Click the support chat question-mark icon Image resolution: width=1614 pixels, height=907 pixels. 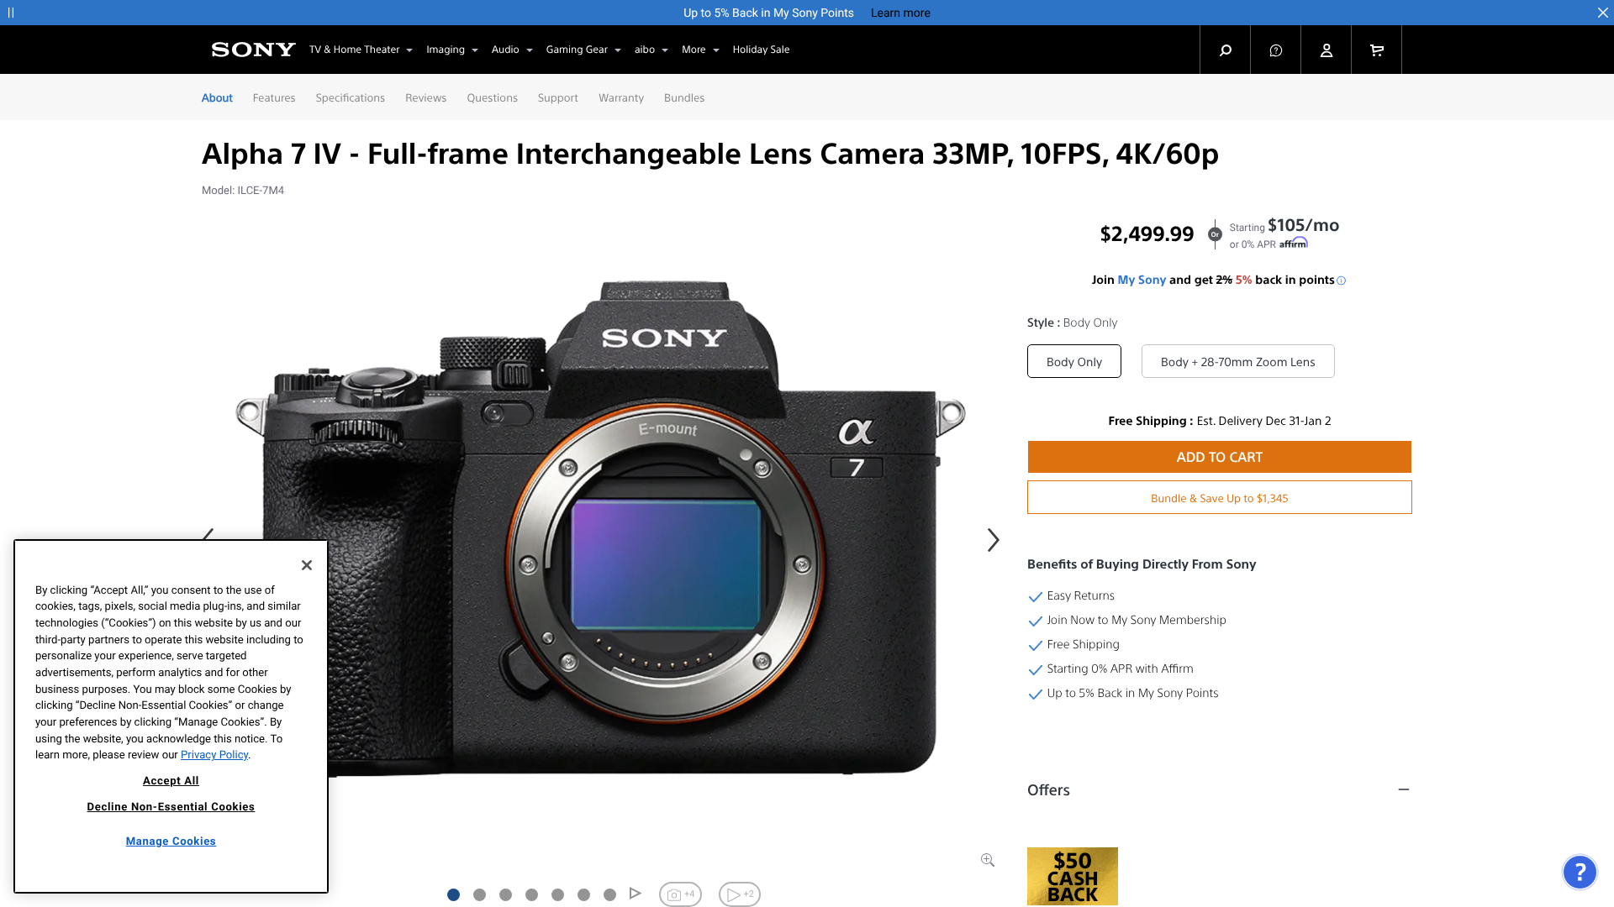[1275, 50]
